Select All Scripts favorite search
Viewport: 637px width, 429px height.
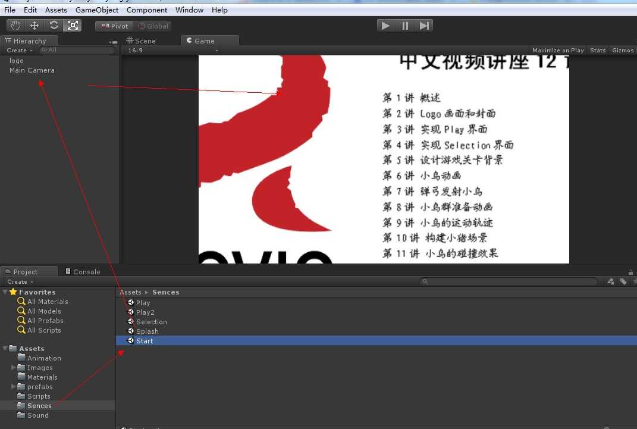44,330
